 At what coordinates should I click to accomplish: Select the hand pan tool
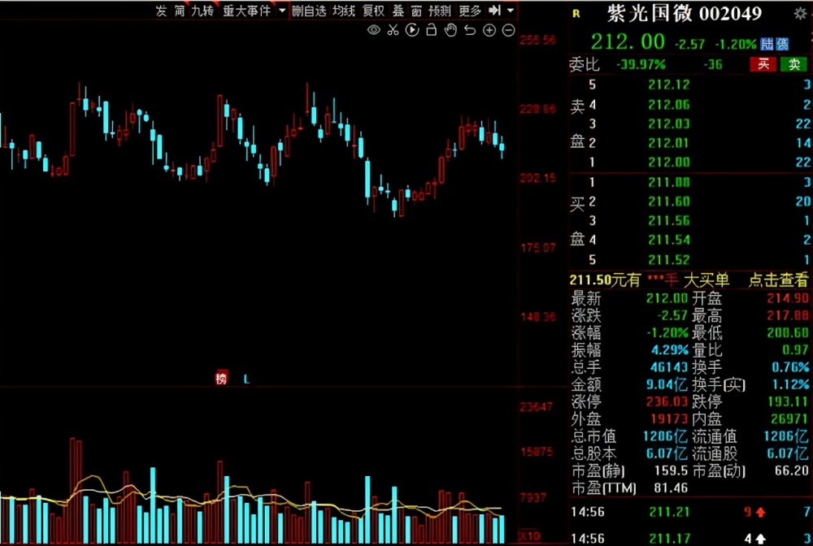(450, 30)
